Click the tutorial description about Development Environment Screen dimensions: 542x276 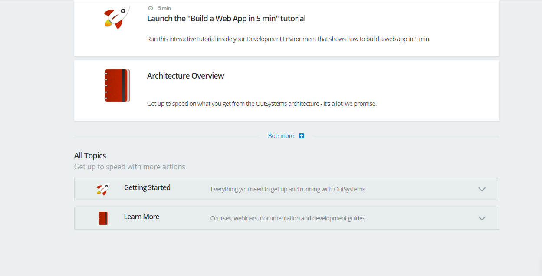tap(288, 39)
